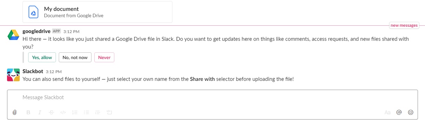Click the Google Drive app avatar

[x=13, y=35]
